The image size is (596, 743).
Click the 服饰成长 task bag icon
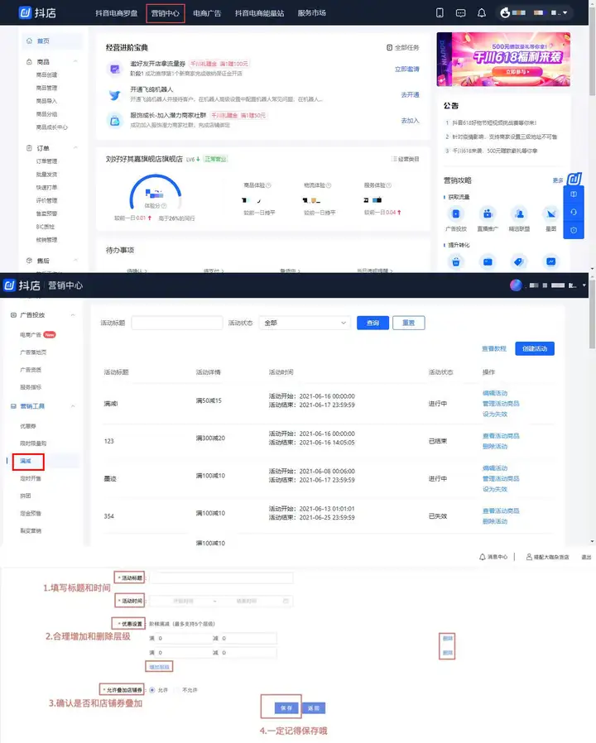point(115,121)
